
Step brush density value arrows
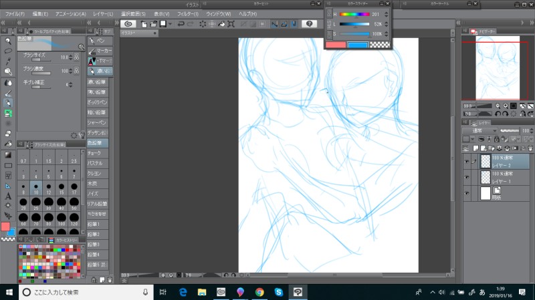click(x=71, y=71)
